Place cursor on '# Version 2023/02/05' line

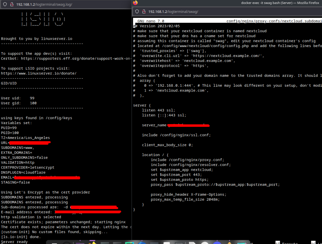[x=156, y=26]
